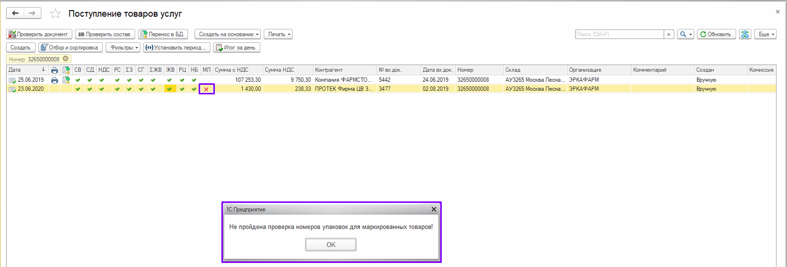Add page to favorites with star icon

(x=55, y=14)
